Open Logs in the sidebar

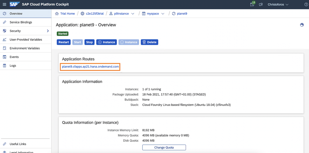point(26,66)
